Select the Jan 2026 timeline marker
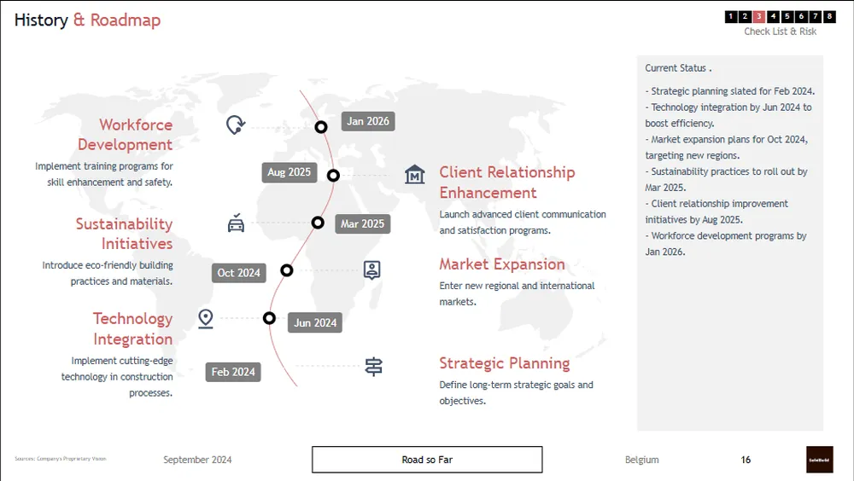The height and width of the screenshot is (481, 854). [x=321, y=127]
